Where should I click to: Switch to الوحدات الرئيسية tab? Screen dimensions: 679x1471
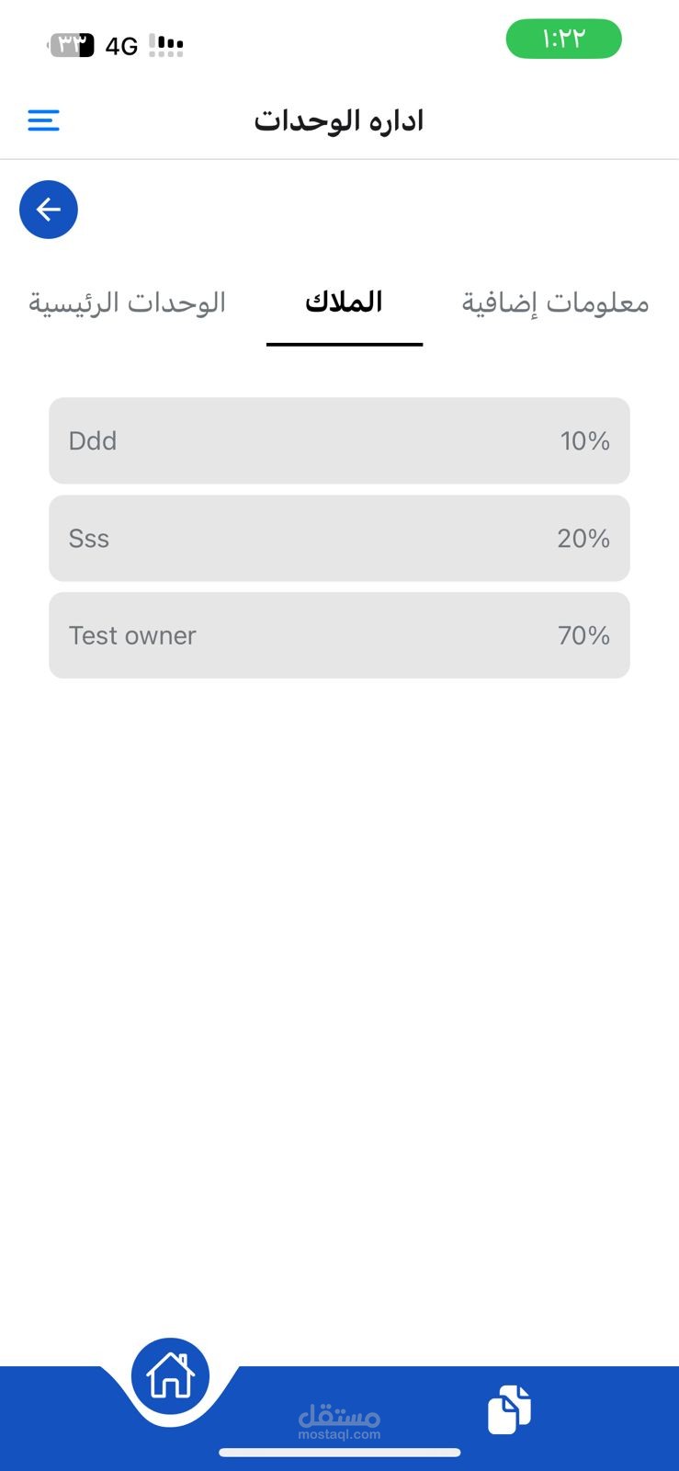tap(127, 302)
